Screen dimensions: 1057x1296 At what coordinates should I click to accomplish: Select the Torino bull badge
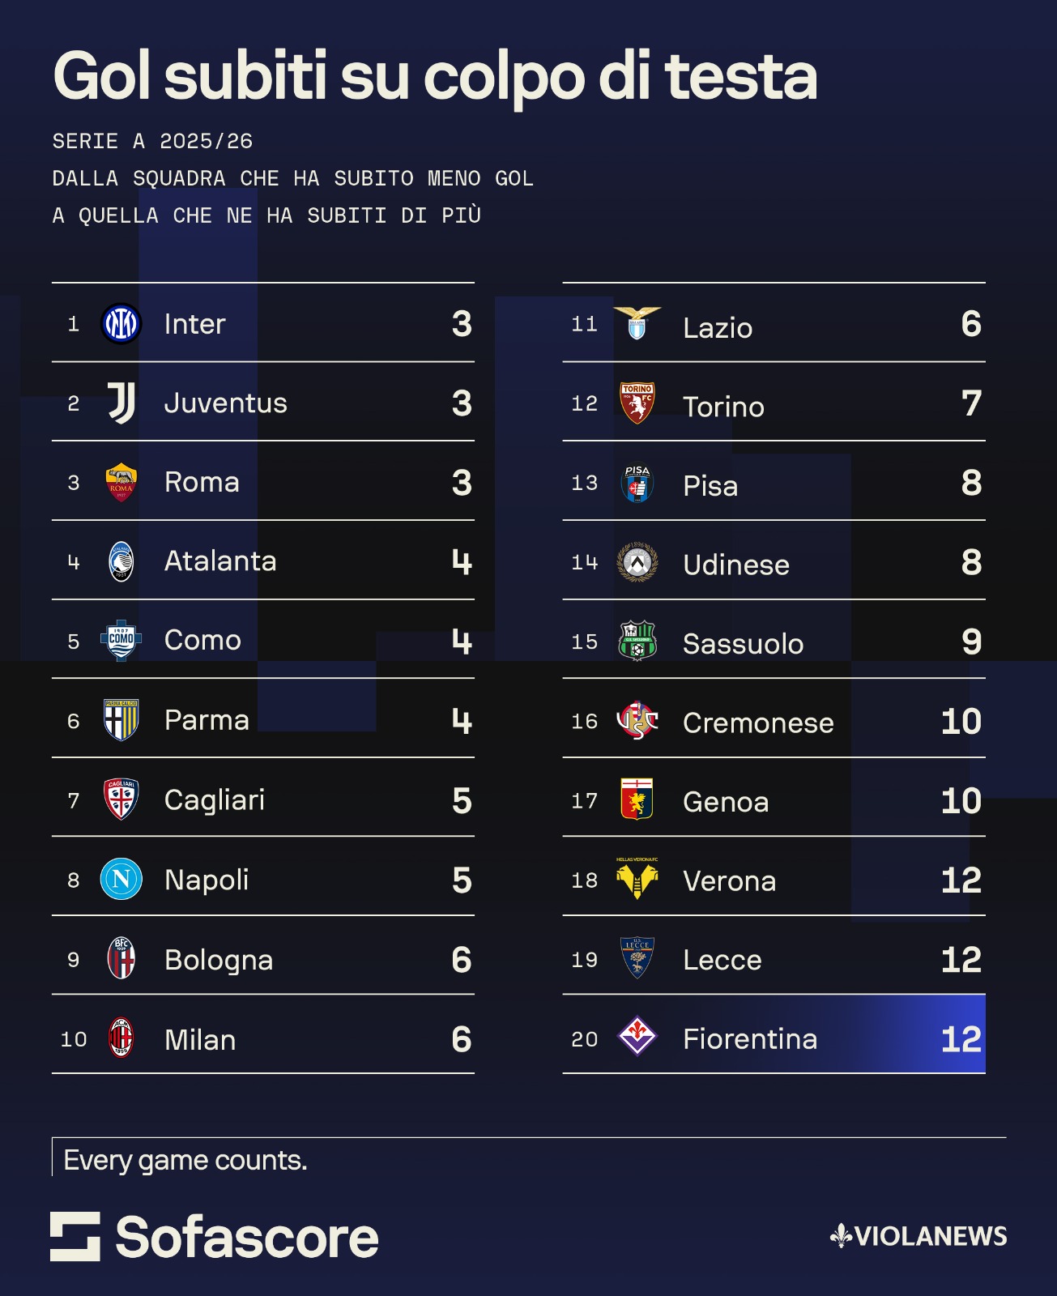(x=637, y=403)
